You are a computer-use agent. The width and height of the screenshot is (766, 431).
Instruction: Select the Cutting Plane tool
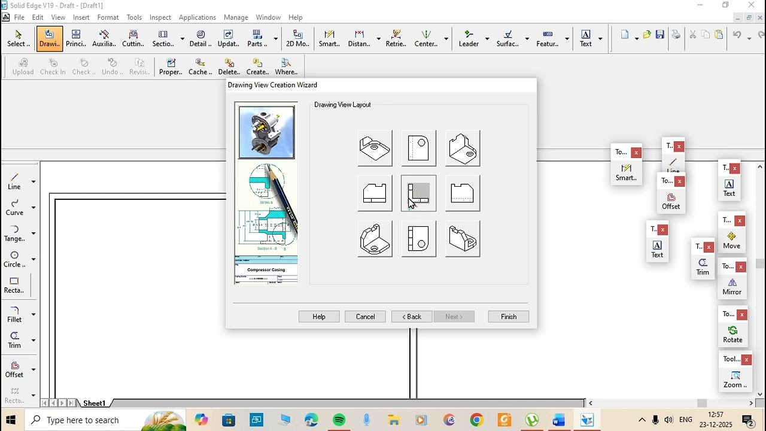pyautogui.click(x=133, y=39)
